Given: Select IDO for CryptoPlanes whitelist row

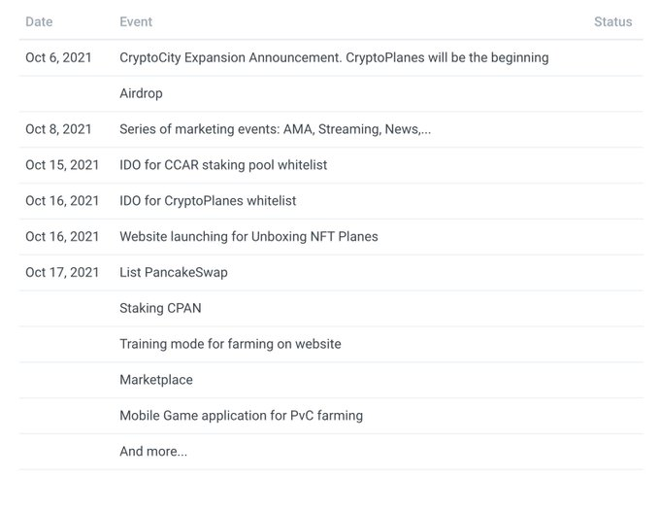Looking at the screenshot, I should tap(208, 201).
